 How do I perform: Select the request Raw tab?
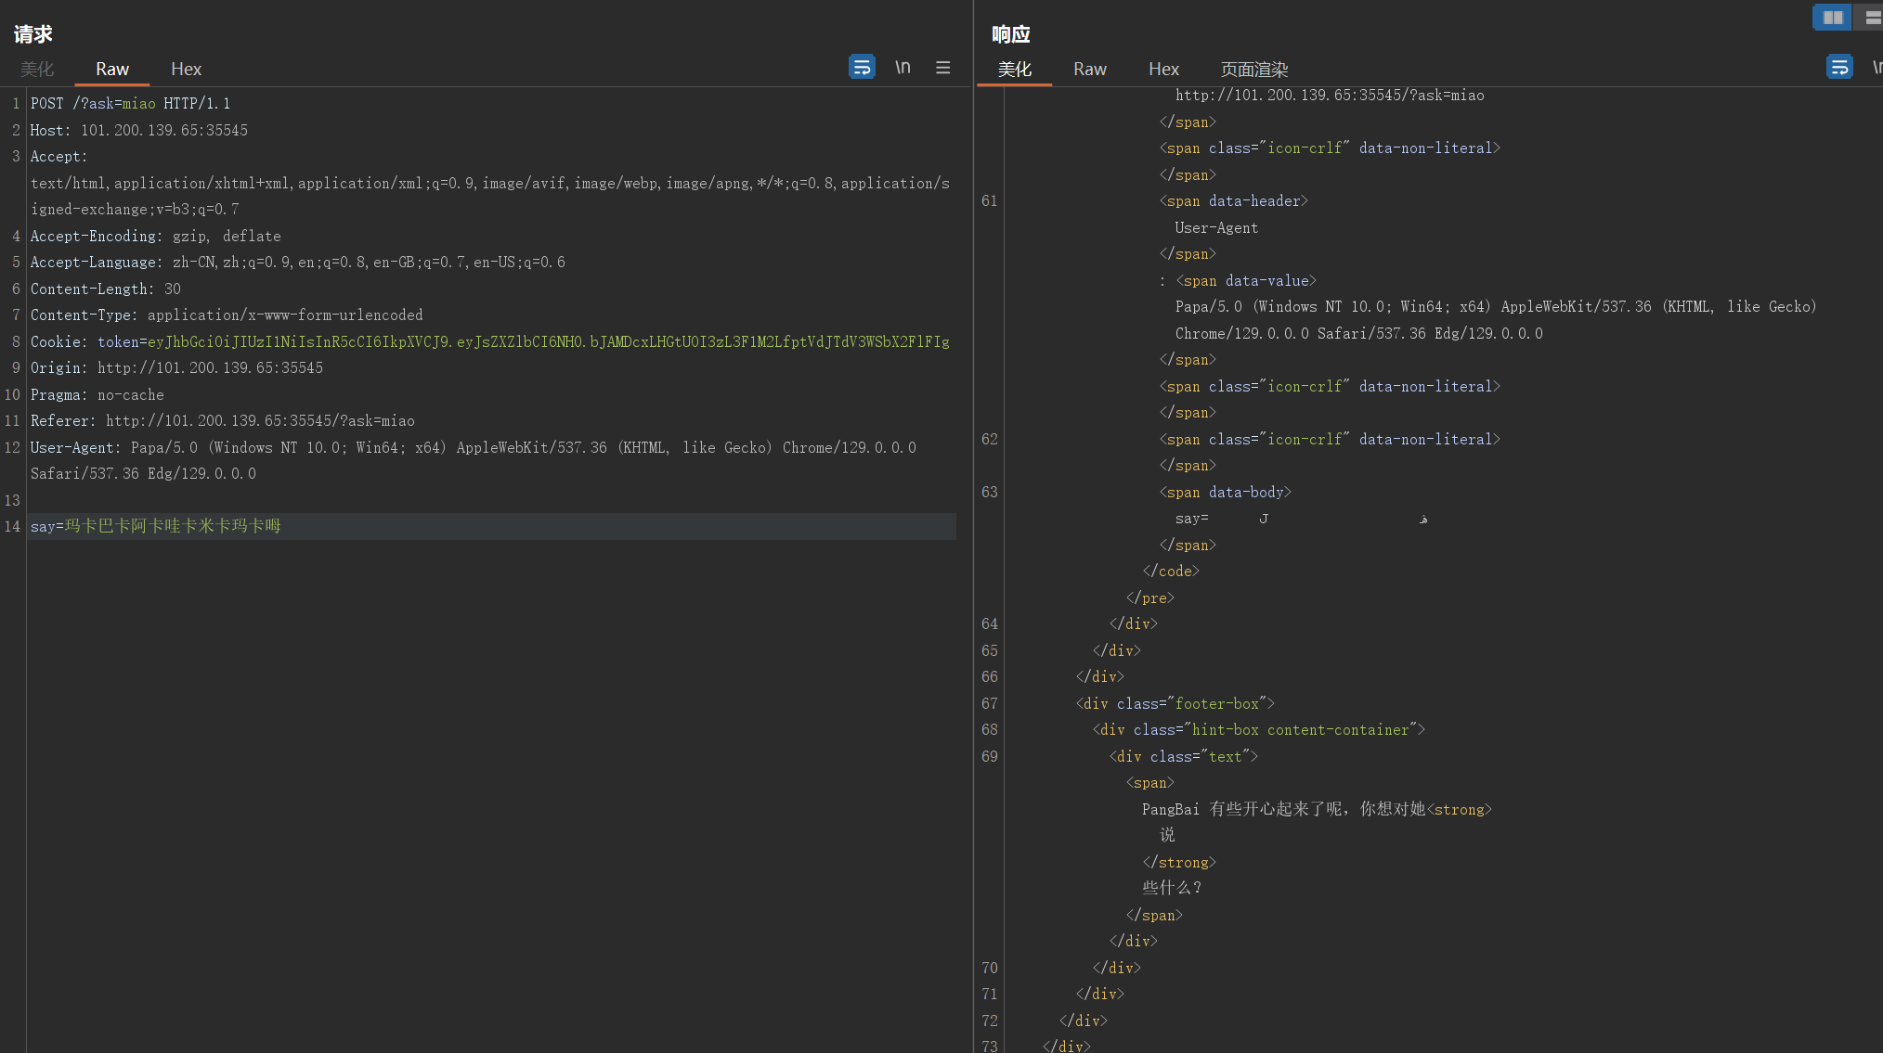[x=112, y=69]
